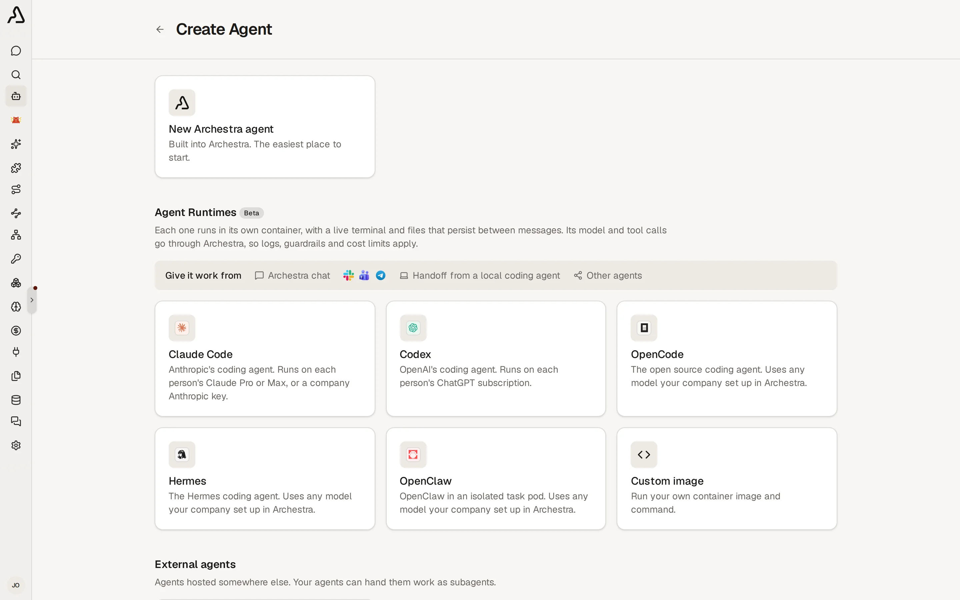Click the plug sidebar icon
The height and width of the screenshot is (600, 960).
(x=16, y=352)
